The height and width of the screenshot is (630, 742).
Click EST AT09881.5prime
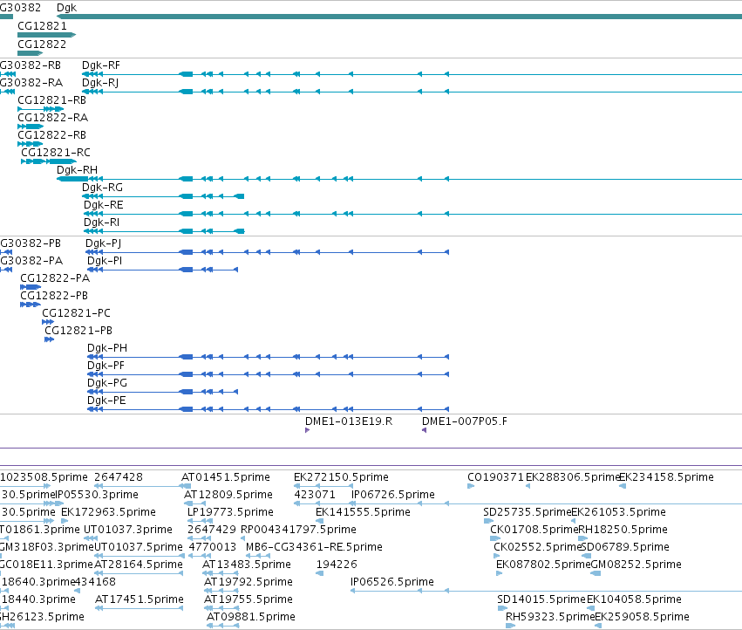pyautogui.click(x=251, y=617)
